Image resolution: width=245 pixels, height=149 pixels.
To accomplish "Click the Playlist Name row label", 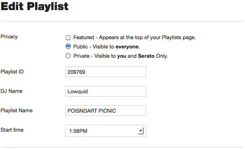I will [x=17, y=111].
